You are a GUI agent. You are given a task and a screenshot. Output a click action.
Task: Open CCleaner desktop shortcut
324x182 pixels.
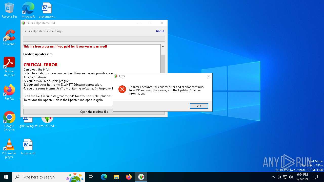[9, 38]
